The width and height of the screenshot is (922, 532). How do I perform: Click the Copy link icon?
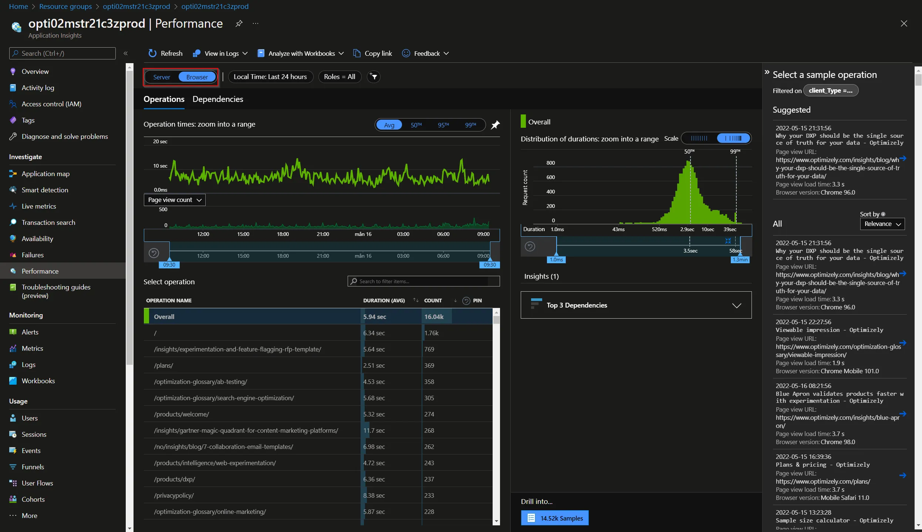click(x=357, y=53)
